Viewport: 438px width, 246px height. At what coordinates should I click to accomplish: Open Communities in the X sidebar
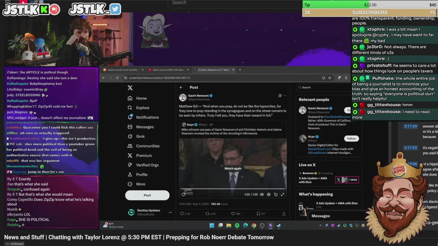click(143, 146)
